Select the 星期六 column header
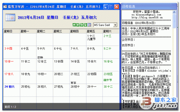The height and width of the screenshot is (112, 180). pos(111,31)
